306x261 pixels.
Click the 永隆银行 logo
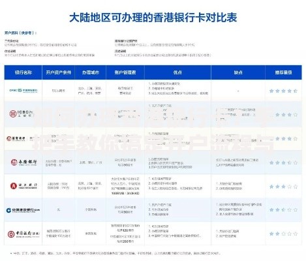point(23,162)
